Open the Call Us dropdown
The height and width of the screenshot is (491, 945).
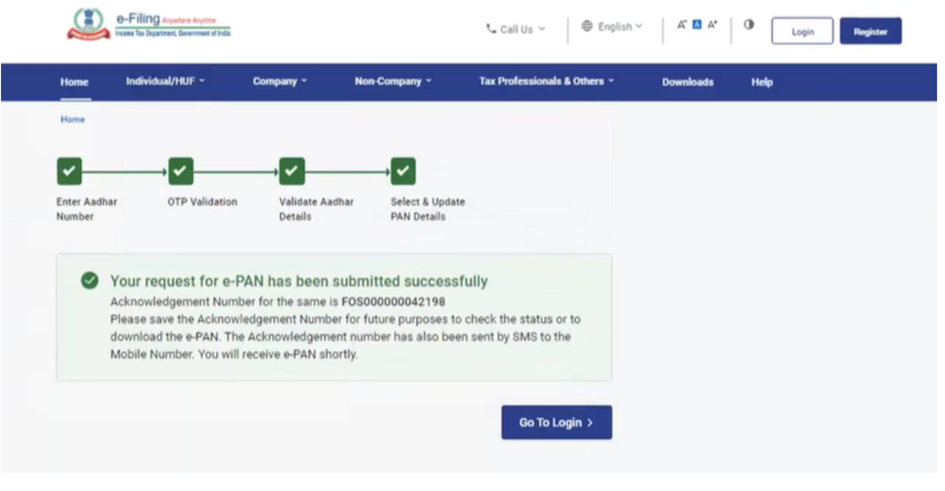tap(516, 29)
